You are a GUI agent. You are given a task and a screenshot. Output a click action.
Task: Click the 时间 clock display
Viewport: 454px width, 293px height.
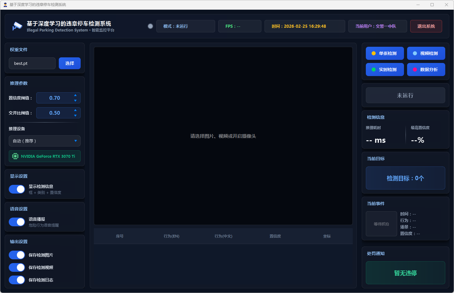(x=305, y=26)
